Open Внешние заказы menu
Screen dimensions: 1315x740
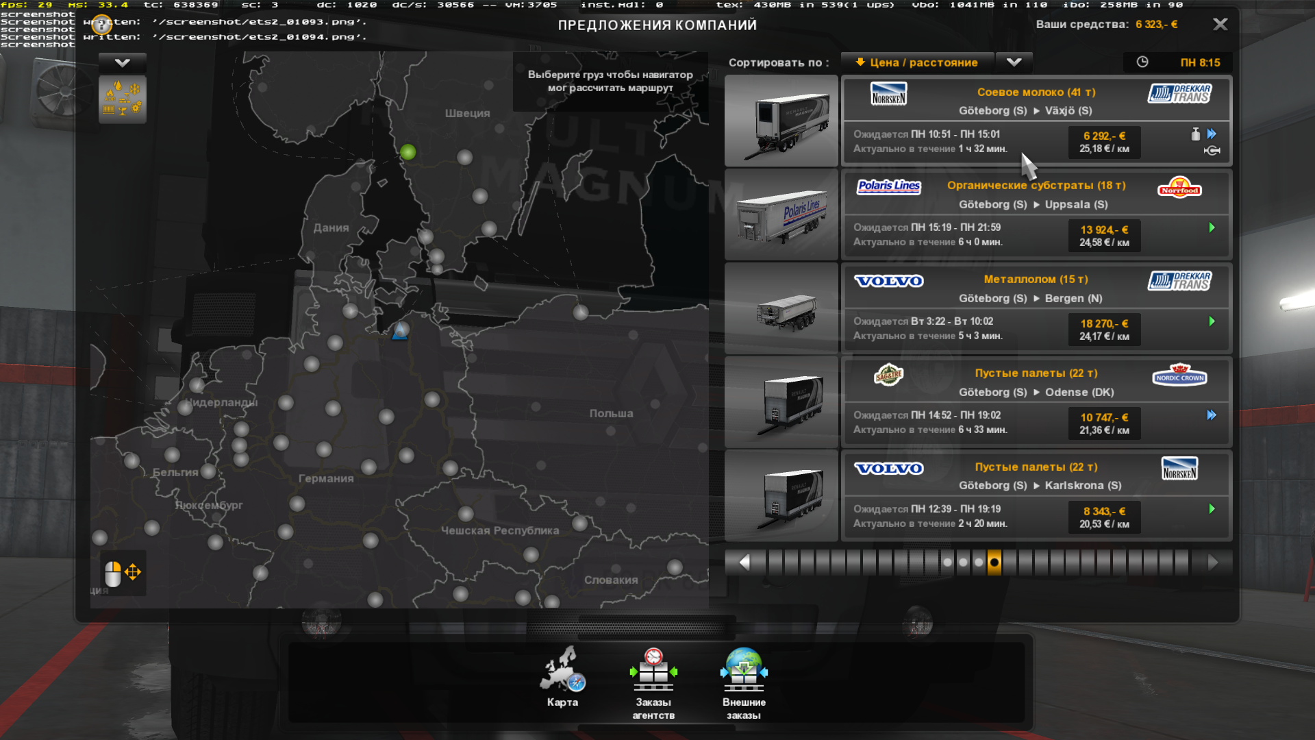click(x=744, y=683)
